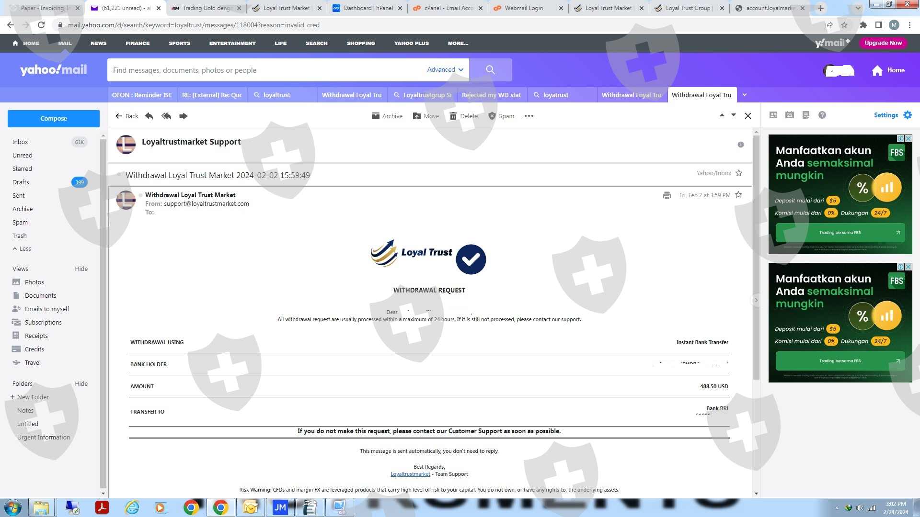Open FINANCE in Yahoo top menu
Viewport: 920px width, 517px height.
pyautogui.click(x=138, y=43)
